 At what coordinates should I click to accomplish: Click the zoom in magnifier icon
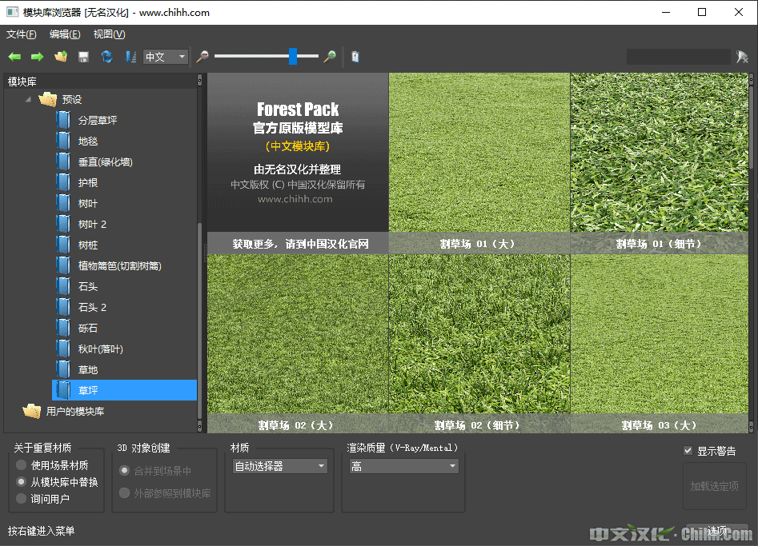click(329, 57)
